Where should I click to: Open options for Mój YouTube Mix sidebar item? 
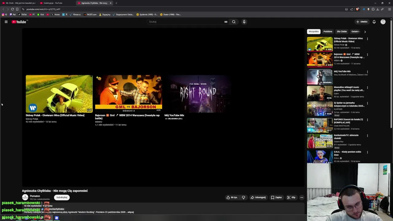[367, 72]
